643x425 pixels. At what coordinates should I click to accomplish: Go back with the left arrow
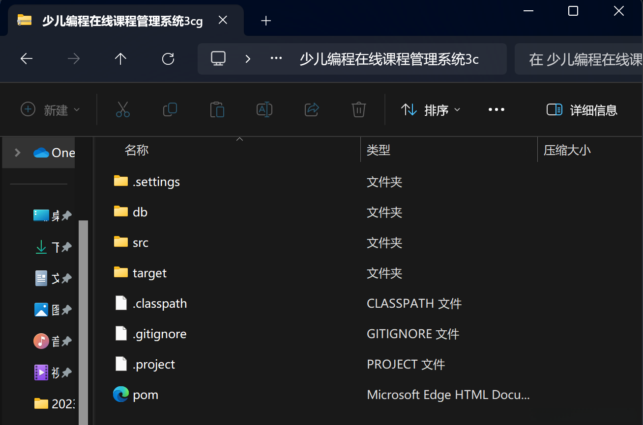click(27, 59)
